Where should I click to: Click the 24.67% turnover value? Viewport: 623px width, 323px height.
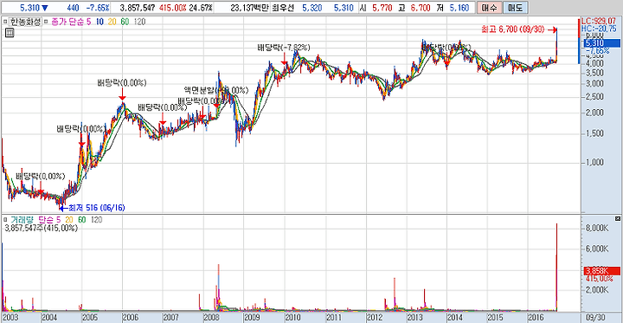point(201,8)
